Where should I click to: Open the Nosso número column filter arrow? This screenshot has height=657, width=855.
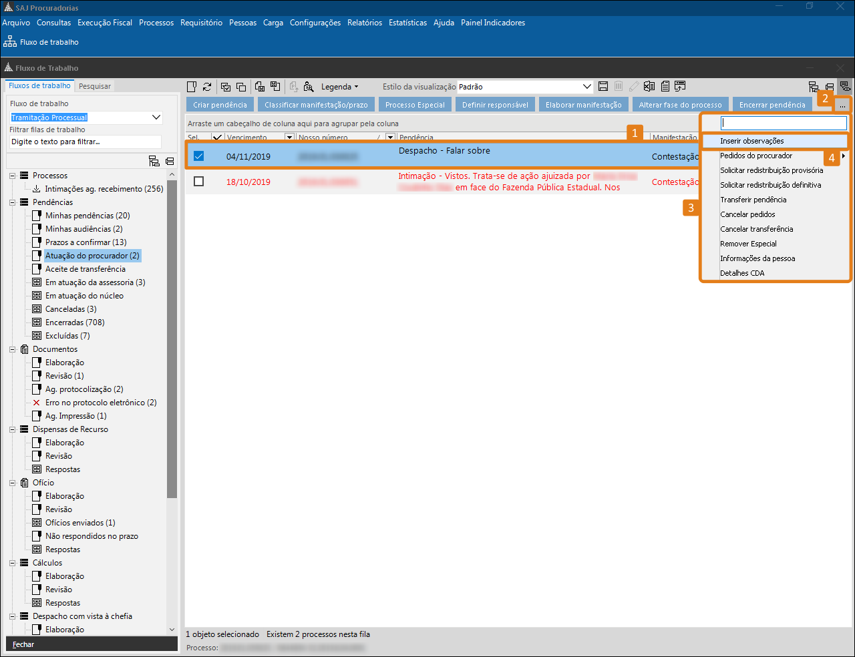tap(391, 137)
